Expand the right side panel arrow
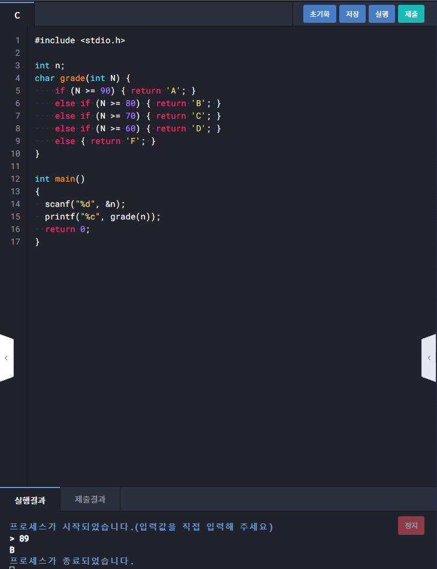This screenshot has height=569, width=437. coord(429,358)
